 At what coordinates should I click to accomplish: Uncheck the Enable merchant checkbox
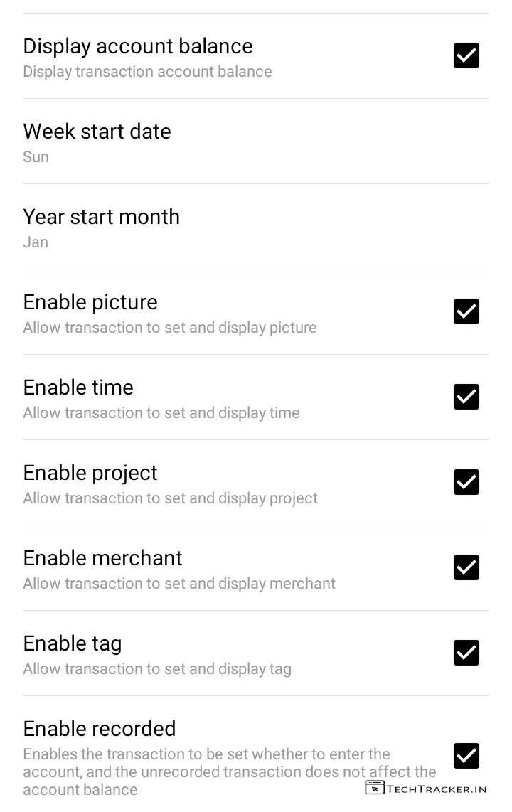point(466,567)
